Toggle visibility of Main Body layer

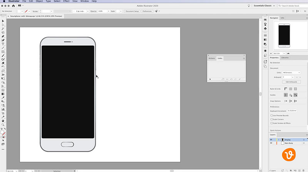coord(271,143)
